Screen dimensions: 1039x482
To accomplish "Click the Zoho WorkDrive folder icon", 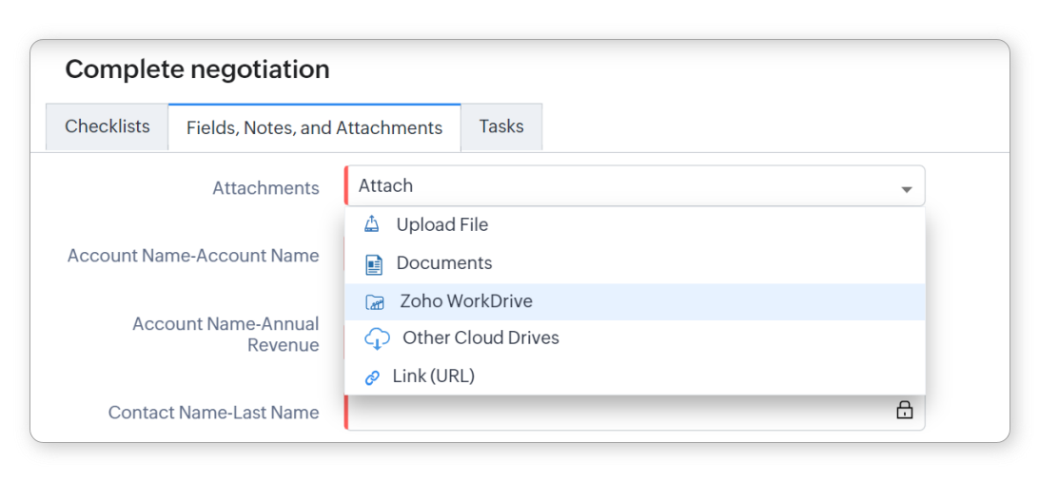I will [375, 302].
